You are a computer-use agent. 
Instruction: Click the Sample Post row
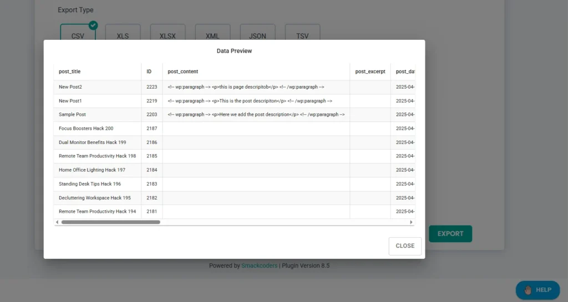click(72, 115)
